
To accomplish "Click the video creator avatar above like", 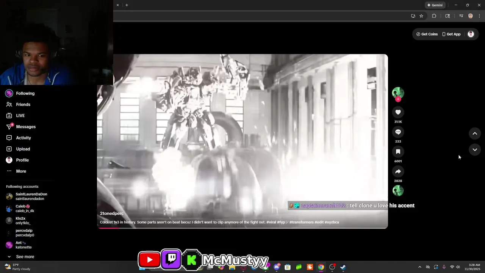I will pyautogui.click(x=398, y=93).
